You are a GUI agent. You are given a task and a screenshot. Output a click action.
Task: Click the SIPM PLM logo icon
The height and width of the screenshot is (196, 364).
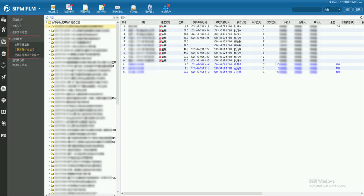[x=7, y=8]
